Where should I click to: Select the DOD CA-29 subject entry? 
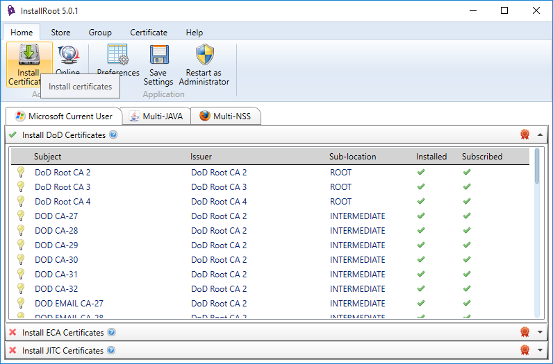[x=56, y=245]
